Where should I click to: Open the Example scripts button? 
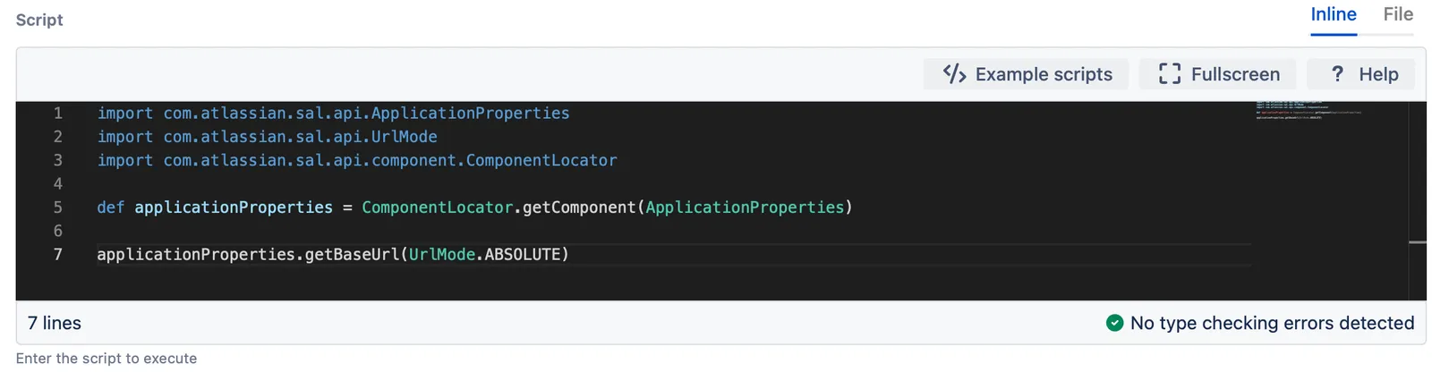click(1026, 74)
